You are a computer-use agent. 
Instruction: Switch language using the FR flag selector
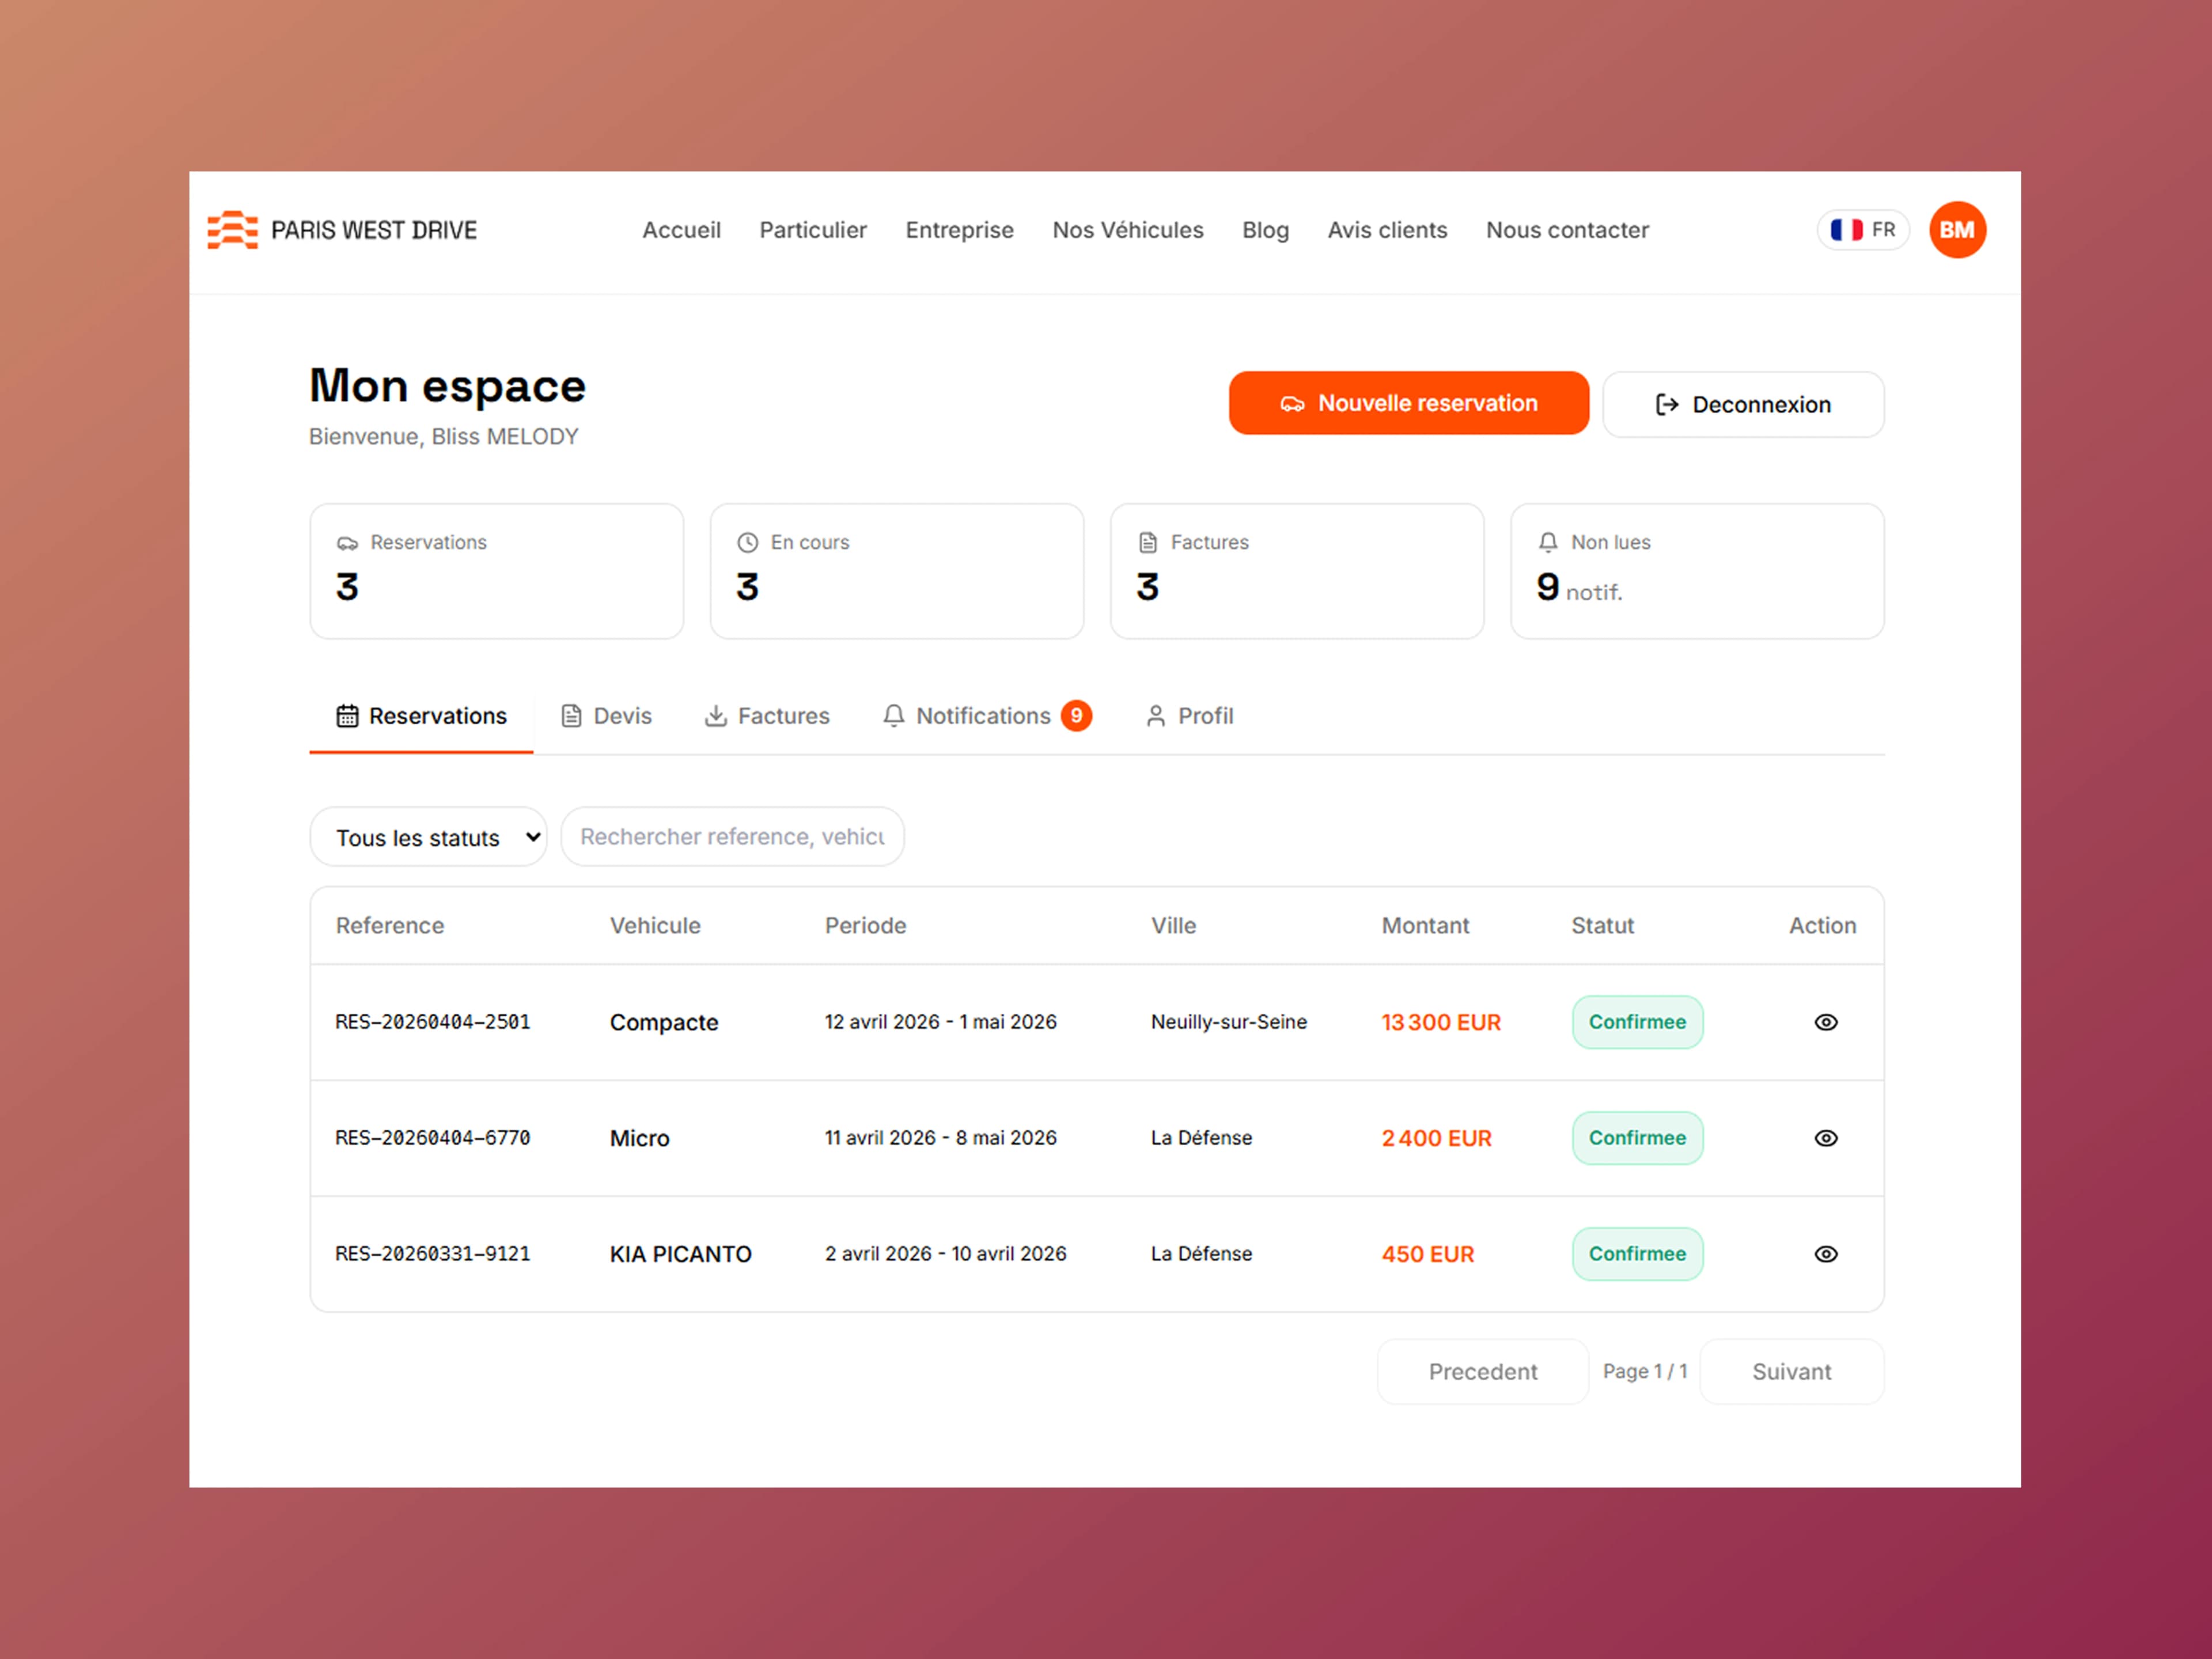tap(1862, 230)
